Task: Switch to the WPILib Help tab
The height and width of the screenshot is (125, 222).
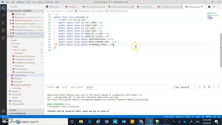Action: coord(53,7)
